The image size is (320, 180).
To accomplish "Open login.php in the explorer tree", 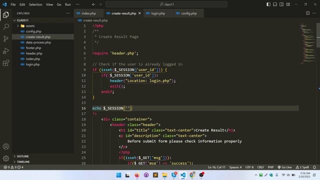I will (43, 64).
